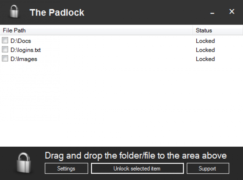Tick the checkbox for D:\Docs
This screenshot has height=180, width=243.
click(5, 40)
